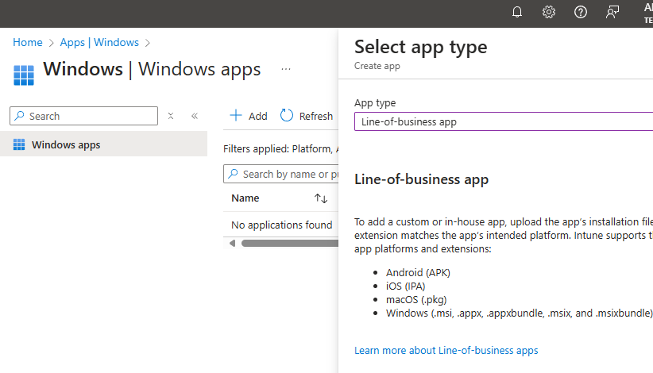Click the Line-of-business app section heading
653x373 pixels.
click(x=422, y=179)
